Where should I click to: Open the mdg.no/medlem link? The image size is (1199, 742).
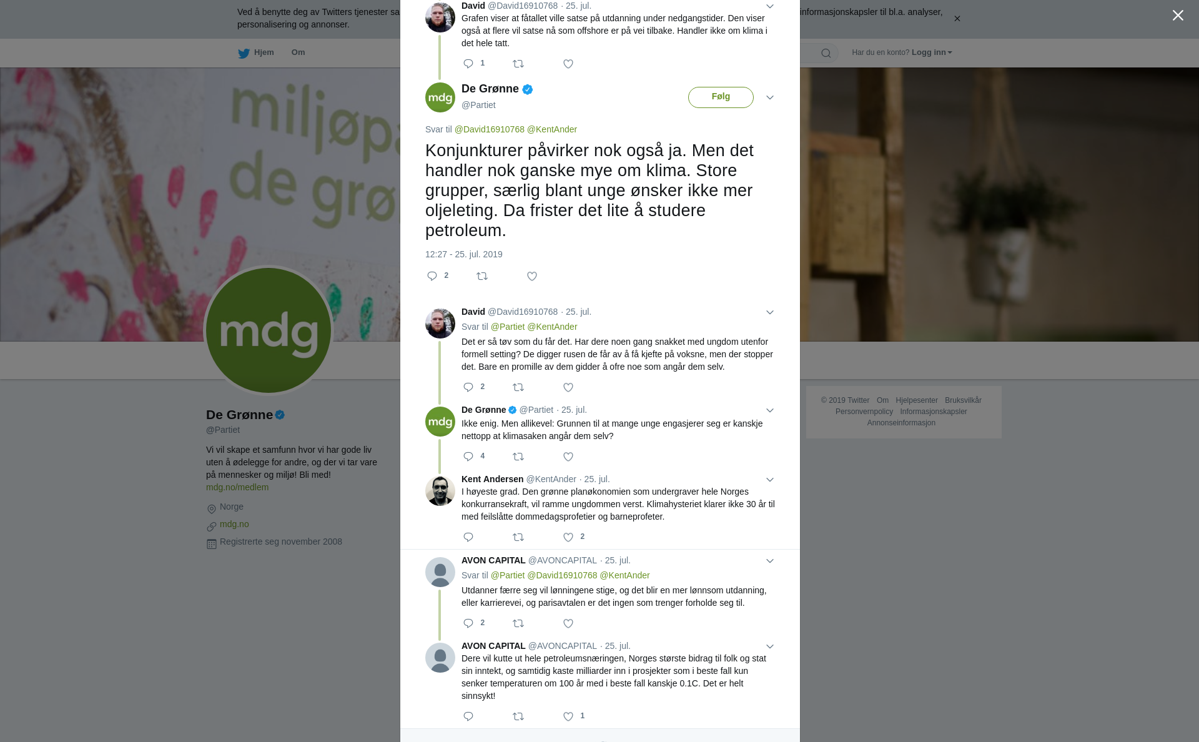click(237, 487)
